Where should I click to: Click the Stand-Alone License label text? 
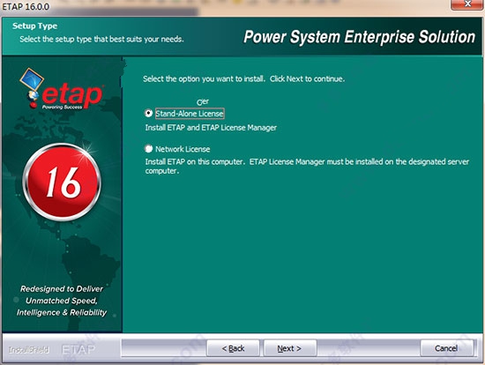click(190, 114)
